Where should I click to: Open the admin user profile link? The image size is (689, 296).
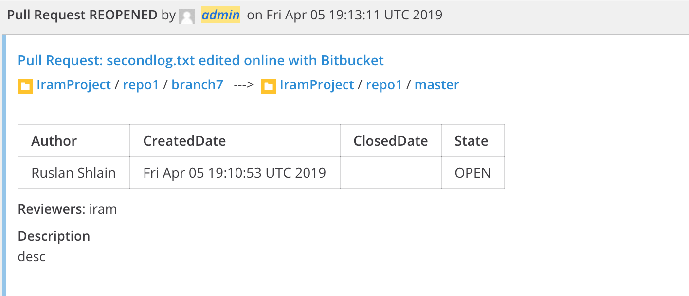coord(221,15)
